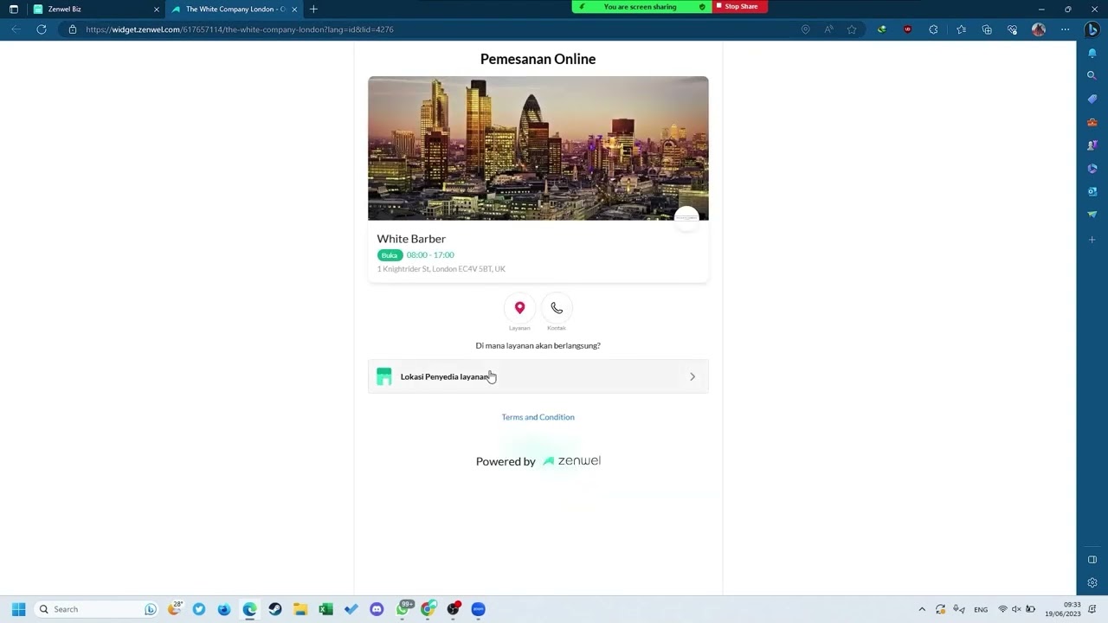This screenshot has width=1108, height=623.
Task: Click the Stop Share button
Action: point(740,6)
